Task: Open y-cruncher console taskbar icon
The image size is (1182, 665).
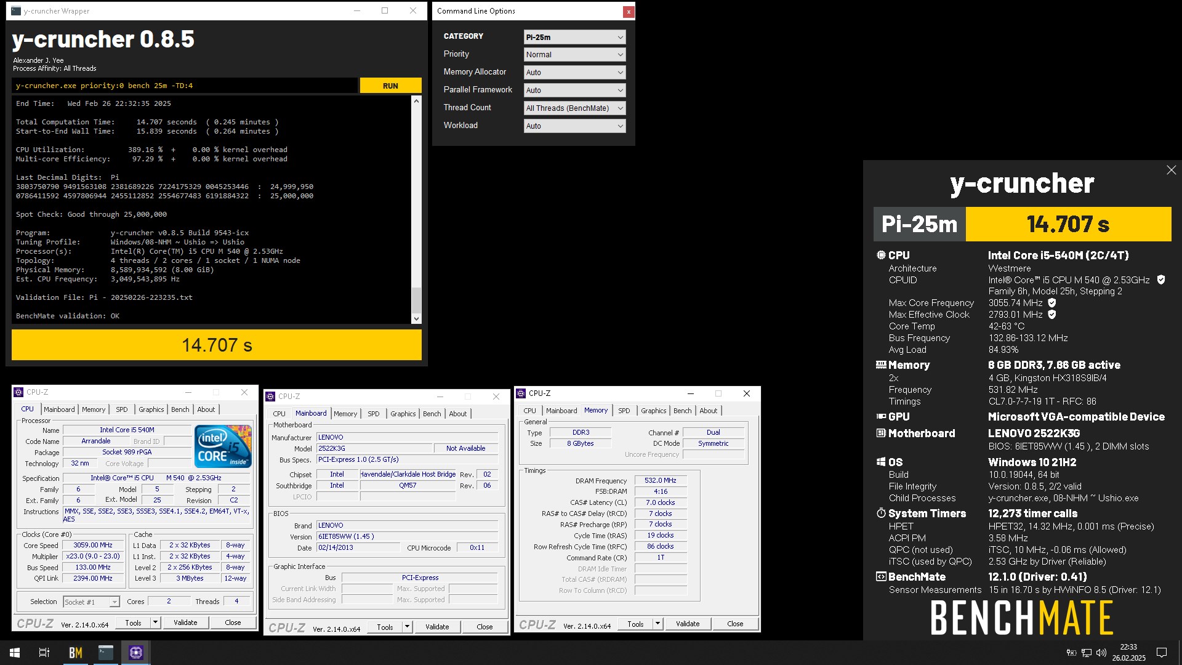Action: tap(106, 653)
